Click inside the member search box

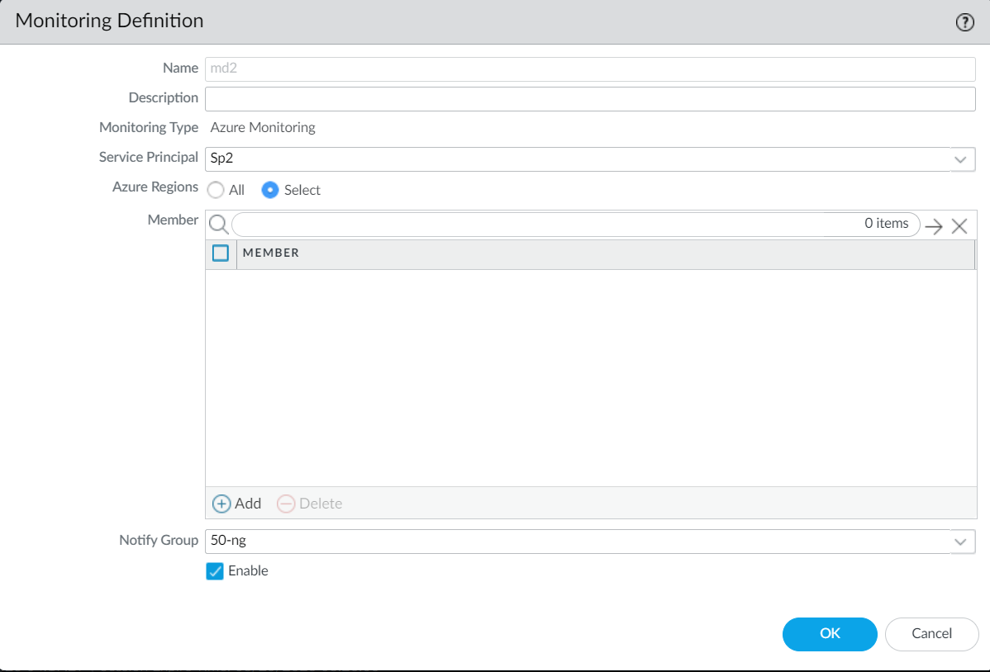[x=545, y=225]
